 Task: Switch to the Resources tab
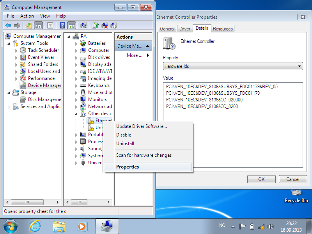pyautogui.click(x=223, y=29)
